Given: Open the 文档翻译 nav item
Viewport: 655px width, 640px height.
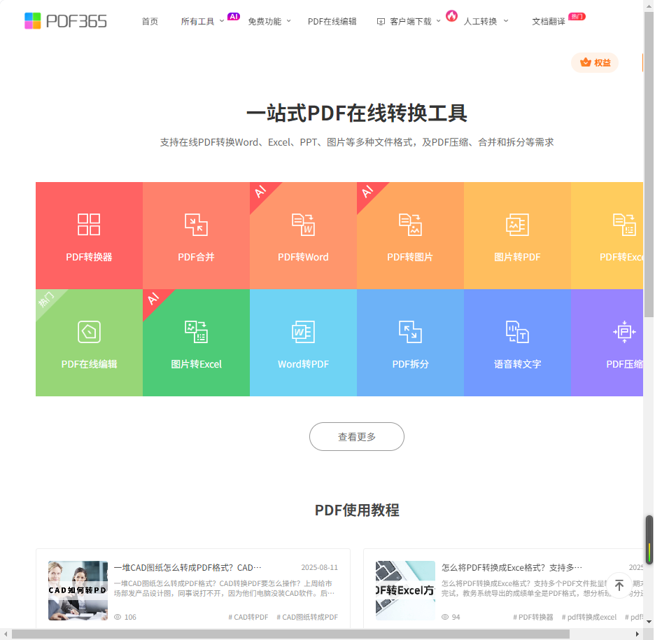Looking at the screenshot, I should click(x=549, y=21).
